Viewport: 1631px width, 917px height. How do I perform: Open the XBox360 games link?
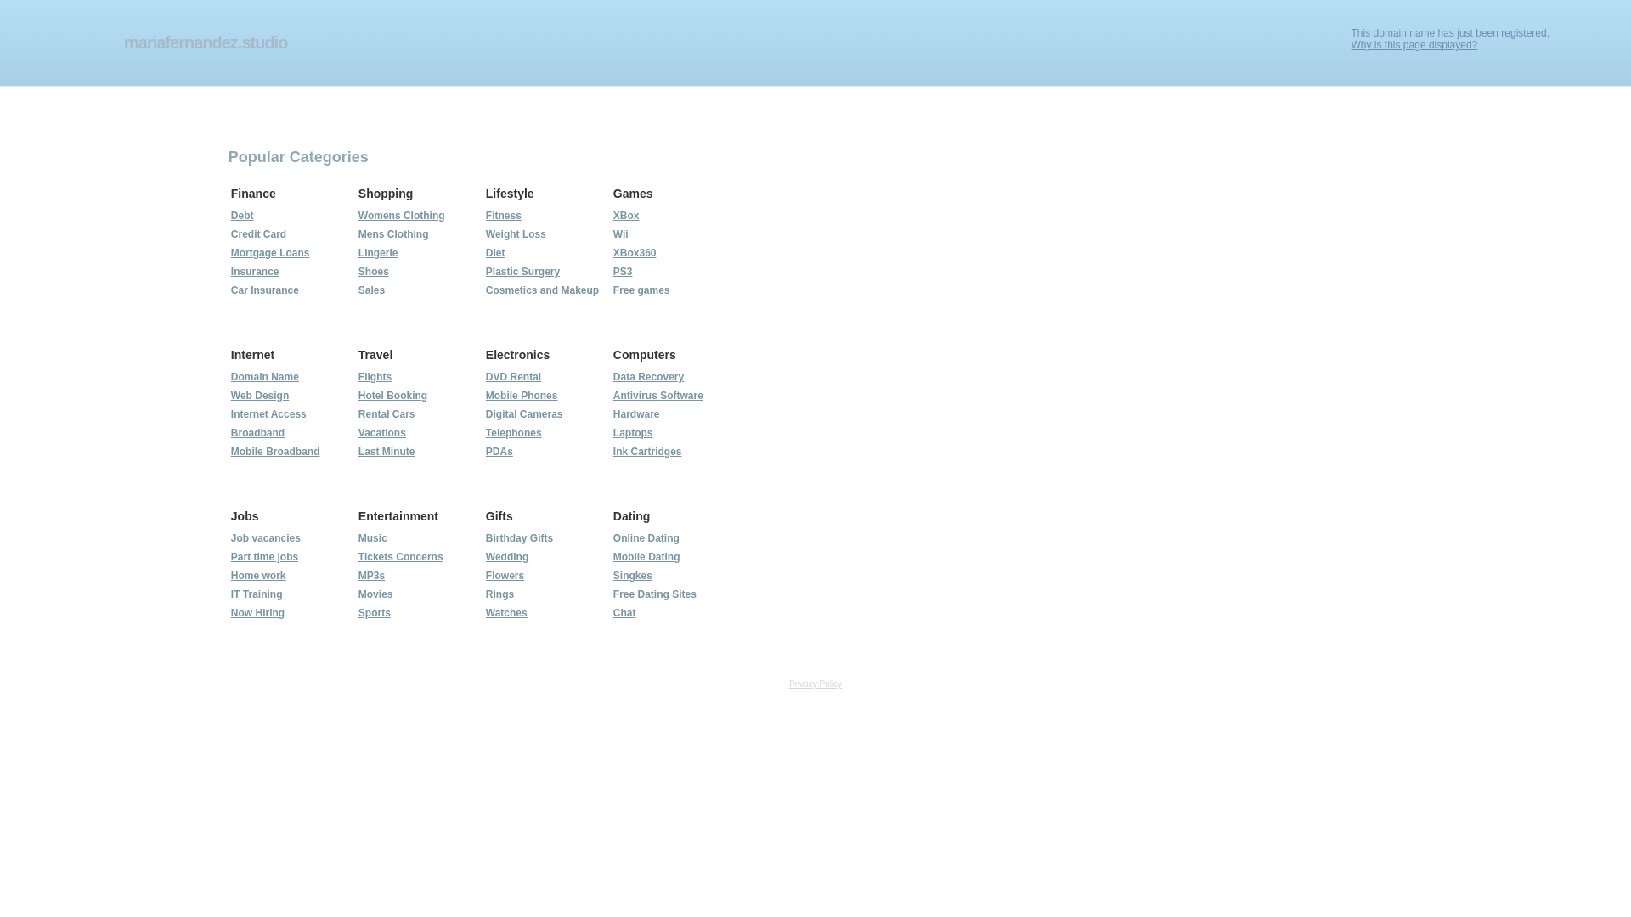pos(634,253)
